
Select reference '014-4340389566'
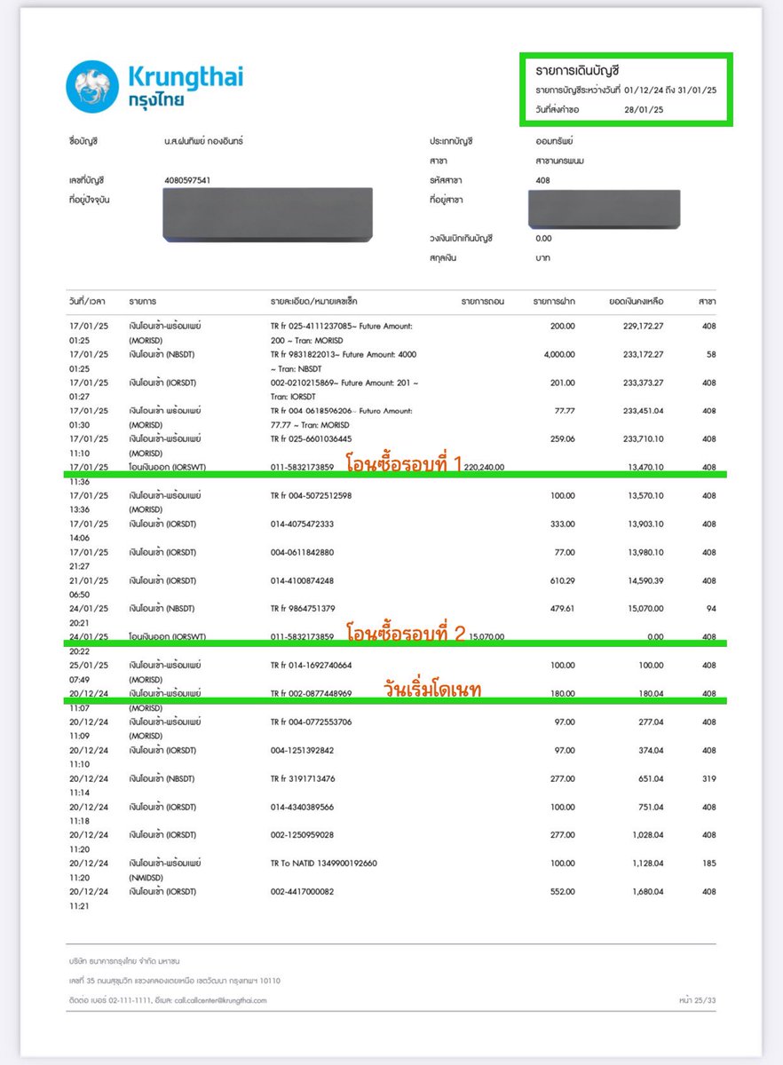tap(302, 807)
